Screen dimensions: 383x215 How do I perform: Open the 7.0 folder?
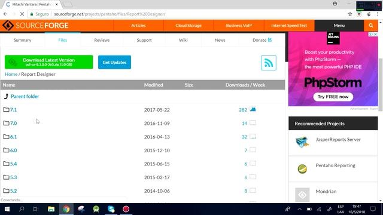[x=13, y=123]
